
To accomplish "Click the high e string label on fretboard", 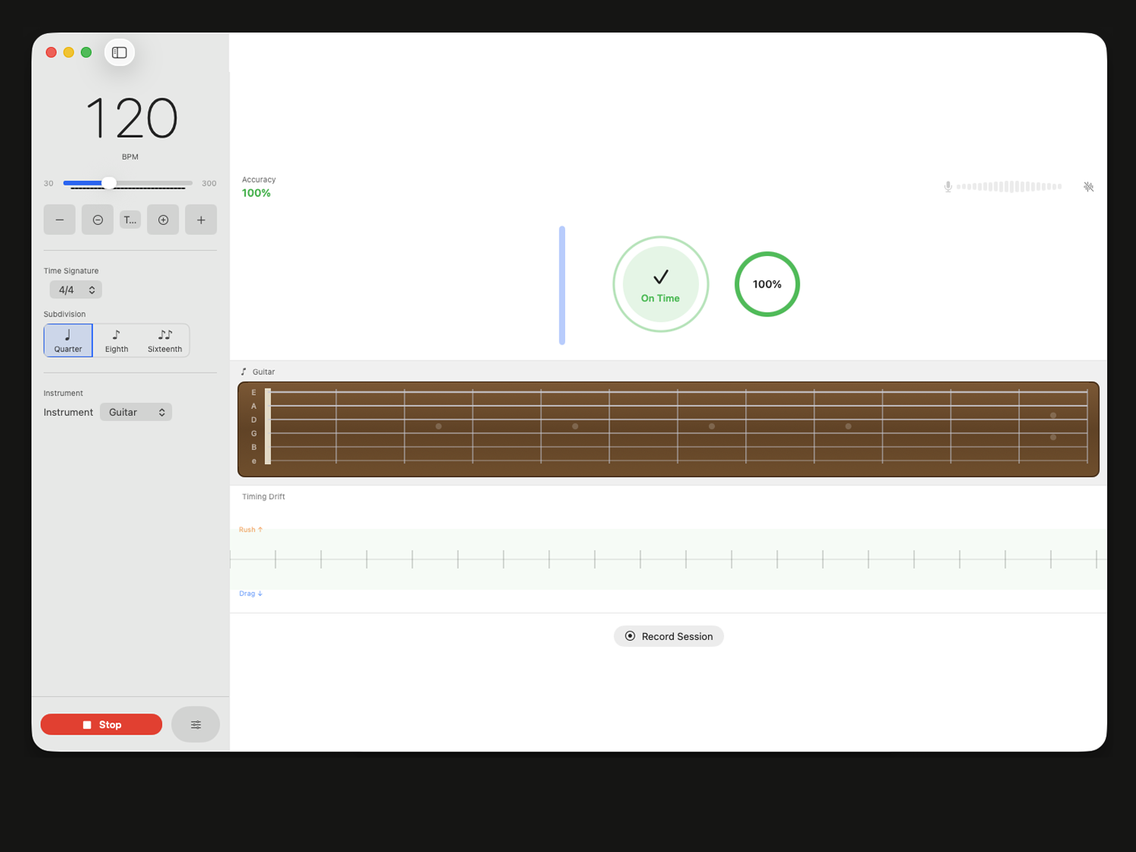I will pos(254,460).
